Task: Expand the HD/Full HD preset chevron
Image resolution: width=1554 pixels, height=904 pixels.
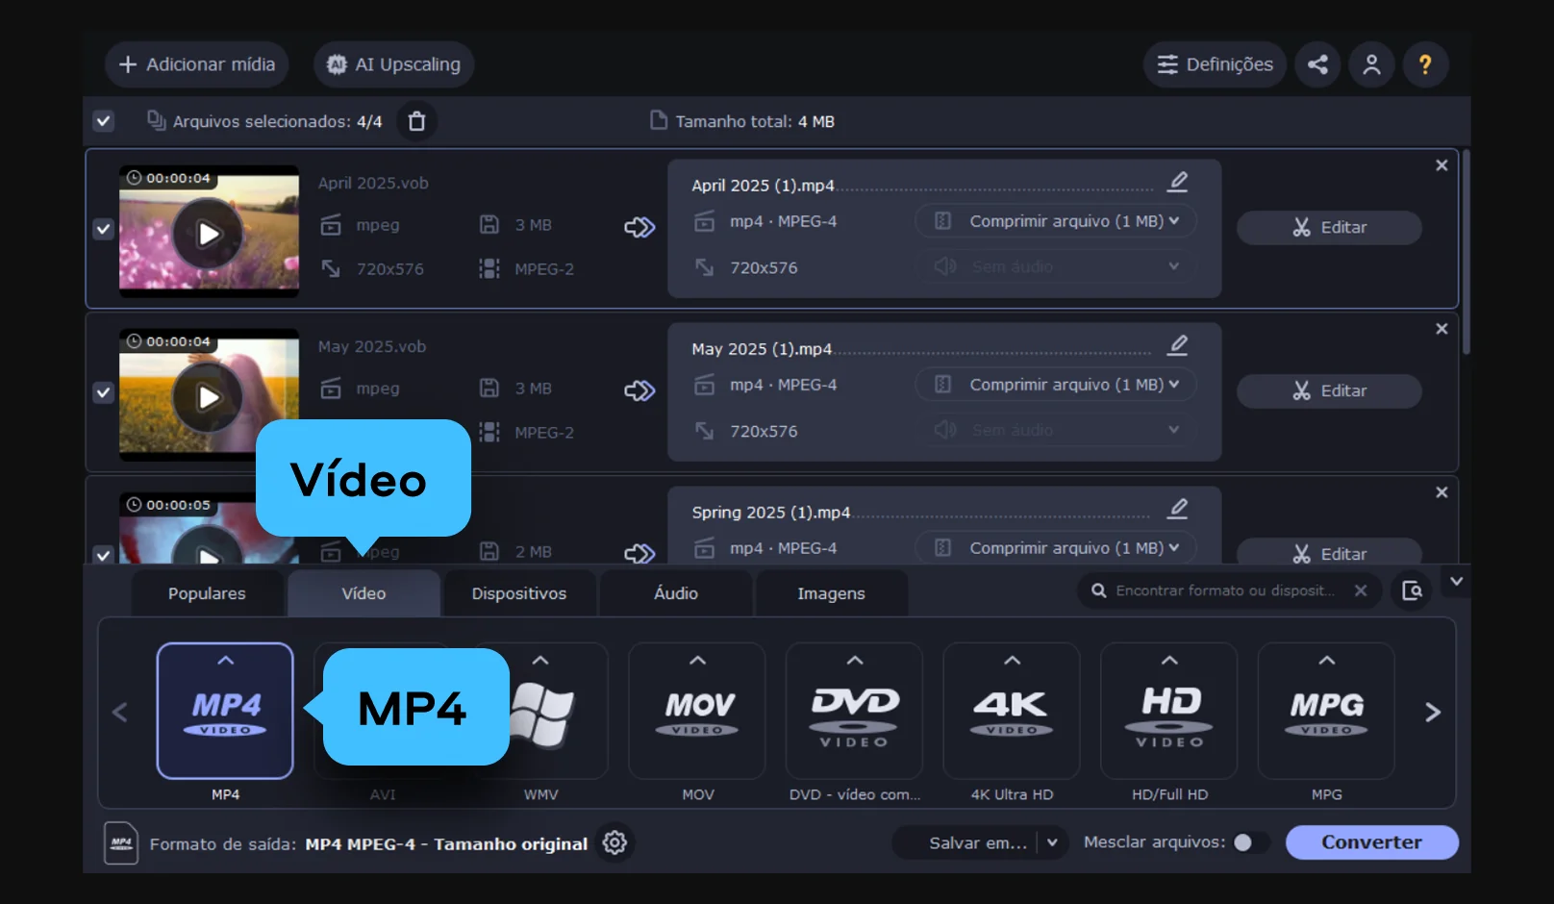Action: click(x=1169, y=661)
